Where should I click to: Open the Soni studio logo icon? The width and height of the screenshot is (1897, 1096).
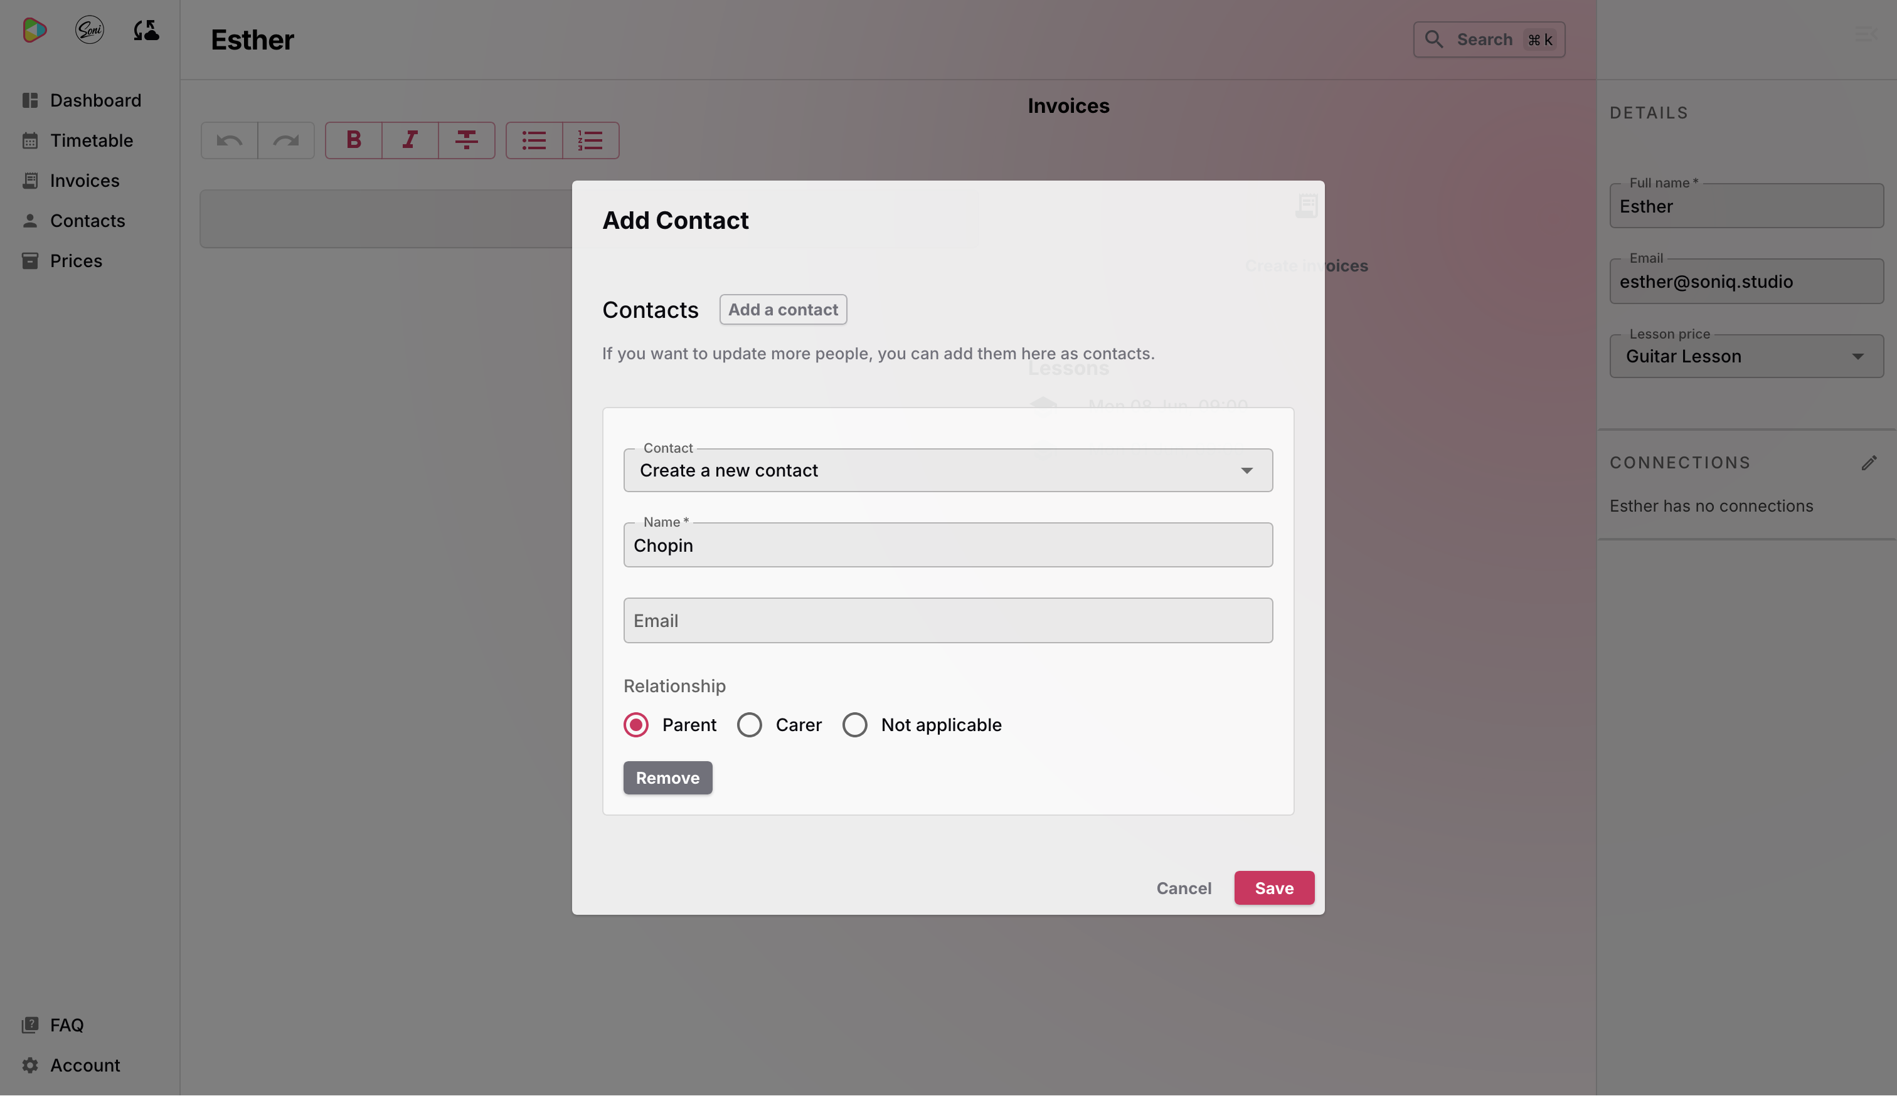[90, 30]
